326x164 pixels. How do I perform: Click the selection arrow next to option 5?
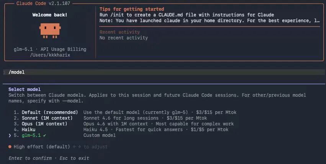[10, 135]
